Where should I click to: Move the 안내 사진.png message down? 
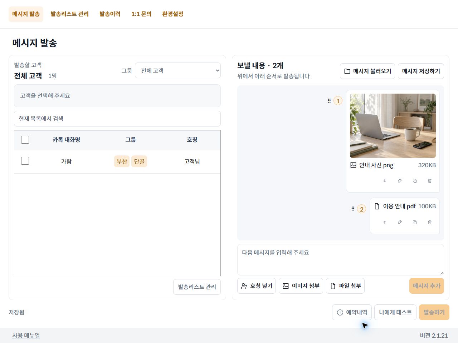385,181
